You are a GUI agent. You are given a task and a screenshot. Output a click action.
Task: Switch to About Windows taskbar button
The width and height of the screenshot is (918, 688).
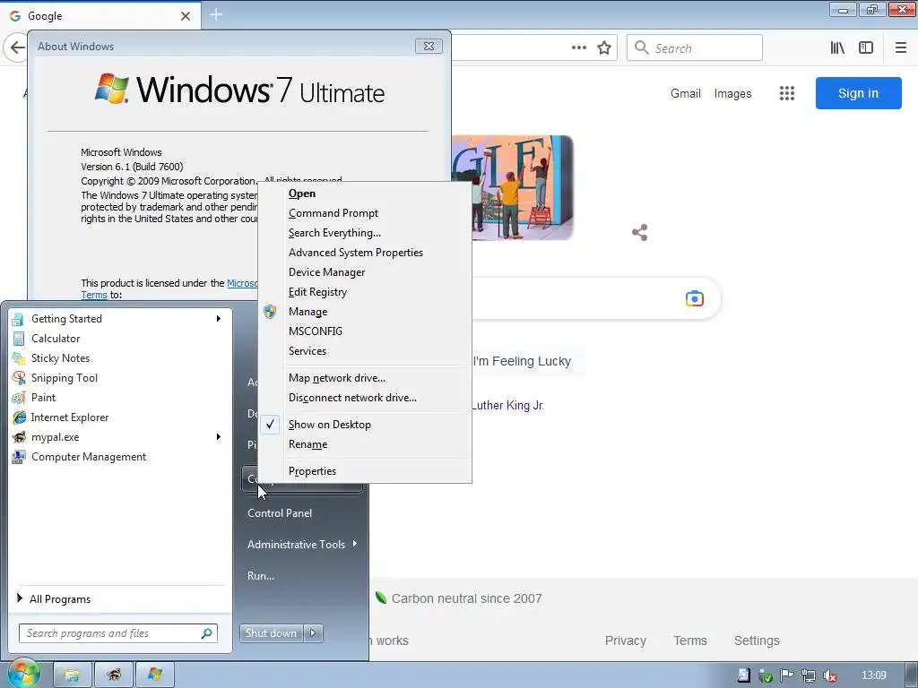(x=154, y=675)
